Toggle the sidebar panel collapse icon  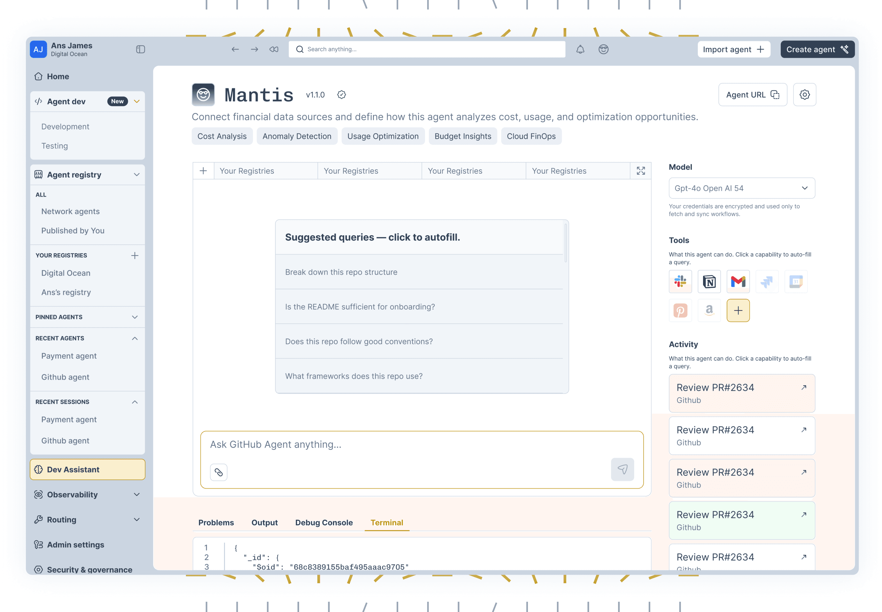tap(140, 49)
